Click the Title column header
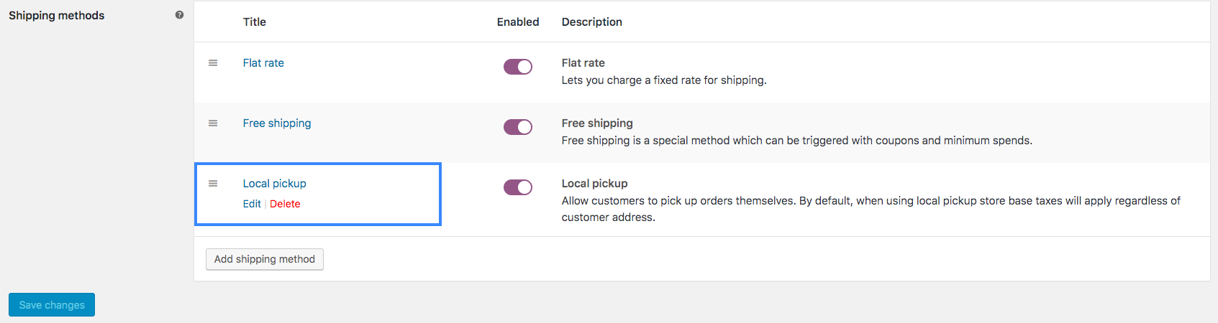Image resolution: width=1218 pixels, height=323 pixels. 255,22
